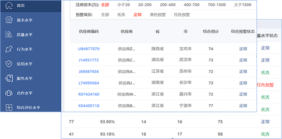
Task: Select the 黄色预警 warning level filter
Action: (x=158, y=15)
